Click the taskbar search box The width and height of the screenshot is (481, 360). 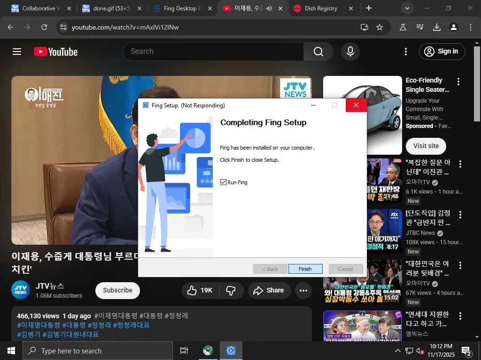coord(98,351)
